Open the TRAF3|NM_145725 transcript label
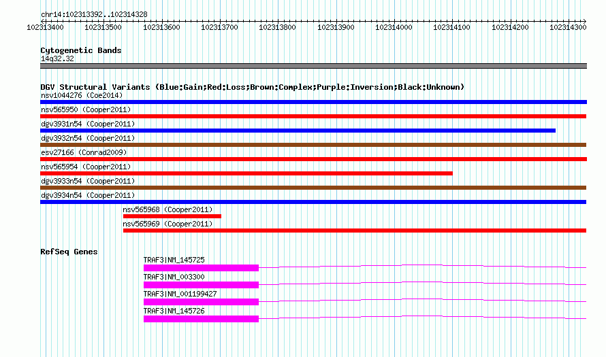Viewport: 606px width, 357px height. point(174,260)
